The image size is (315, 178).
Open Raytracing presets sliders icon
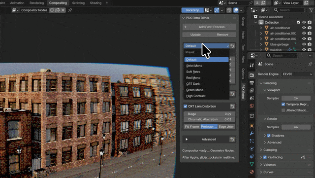(x=303, y=157)
